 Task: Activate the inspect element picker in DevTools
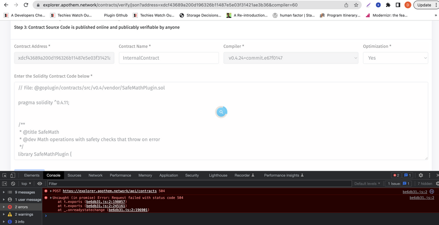pyautogui.click(x=4, y=175)
